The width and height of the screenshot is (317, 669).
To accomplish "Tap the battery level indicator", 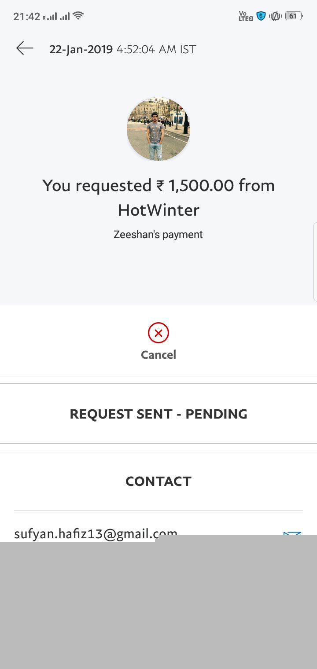I will click(x=294, y=16).
